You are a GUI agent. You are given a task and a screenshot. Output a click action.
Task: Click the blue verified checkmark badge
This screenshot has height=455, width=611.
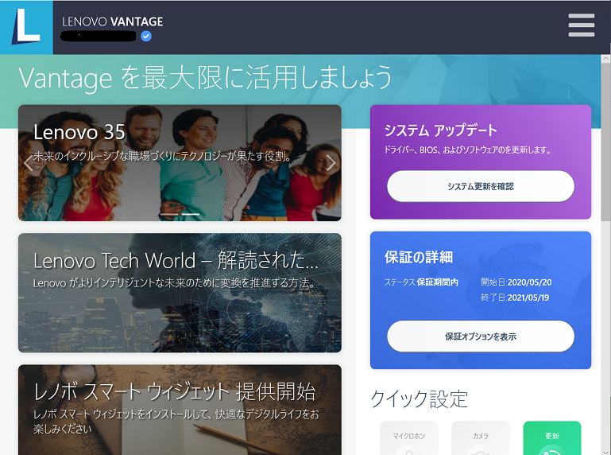[x=146, y=37]
